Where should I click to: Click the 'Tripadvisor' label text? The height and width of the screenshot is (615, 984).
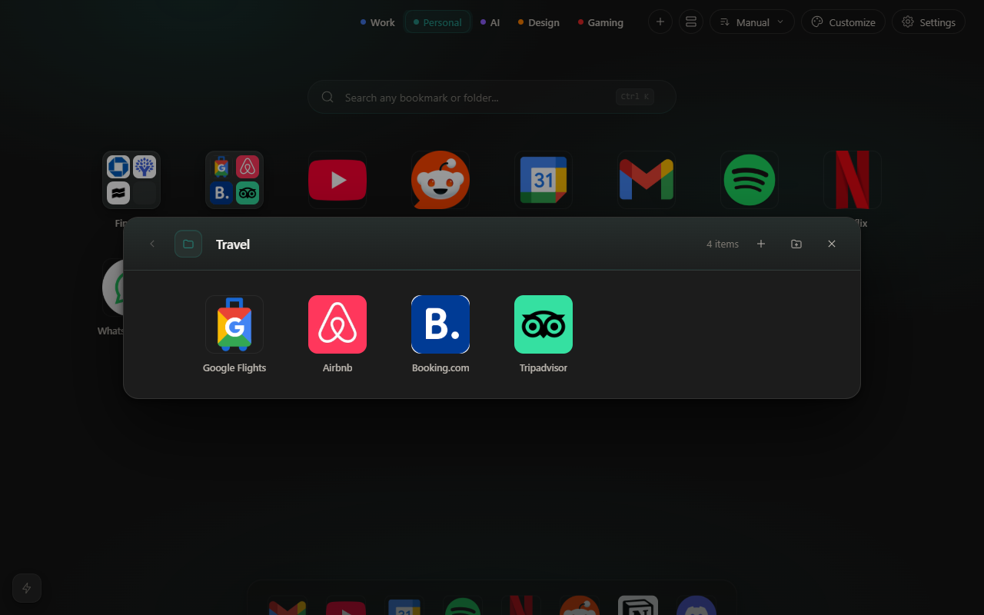(x=544, y=367)
